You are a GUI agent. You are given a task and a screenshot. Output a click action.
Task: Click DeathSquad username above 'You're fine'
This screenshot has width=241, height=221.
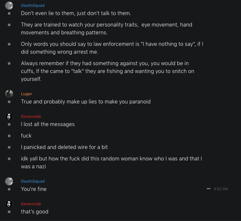click(x=33, y=181)
